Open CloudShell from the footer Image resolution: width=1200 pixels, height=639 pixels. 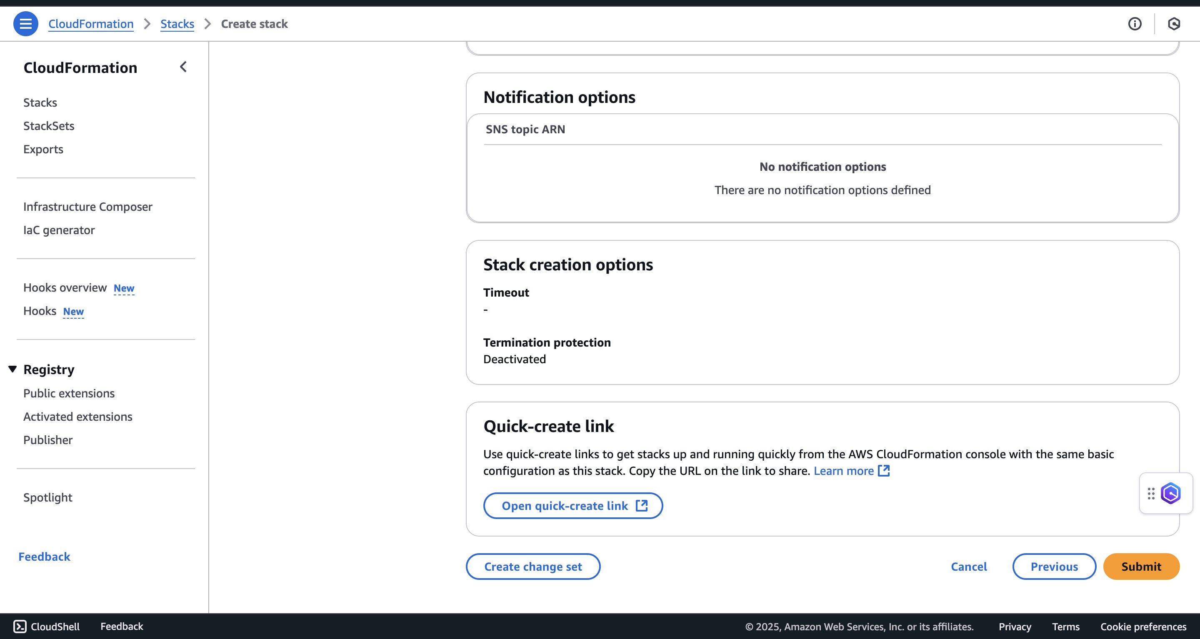pos(47,627)
